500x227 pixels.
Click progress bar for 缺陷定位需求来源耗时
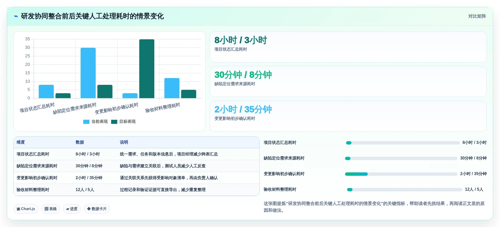click(401, 158)
